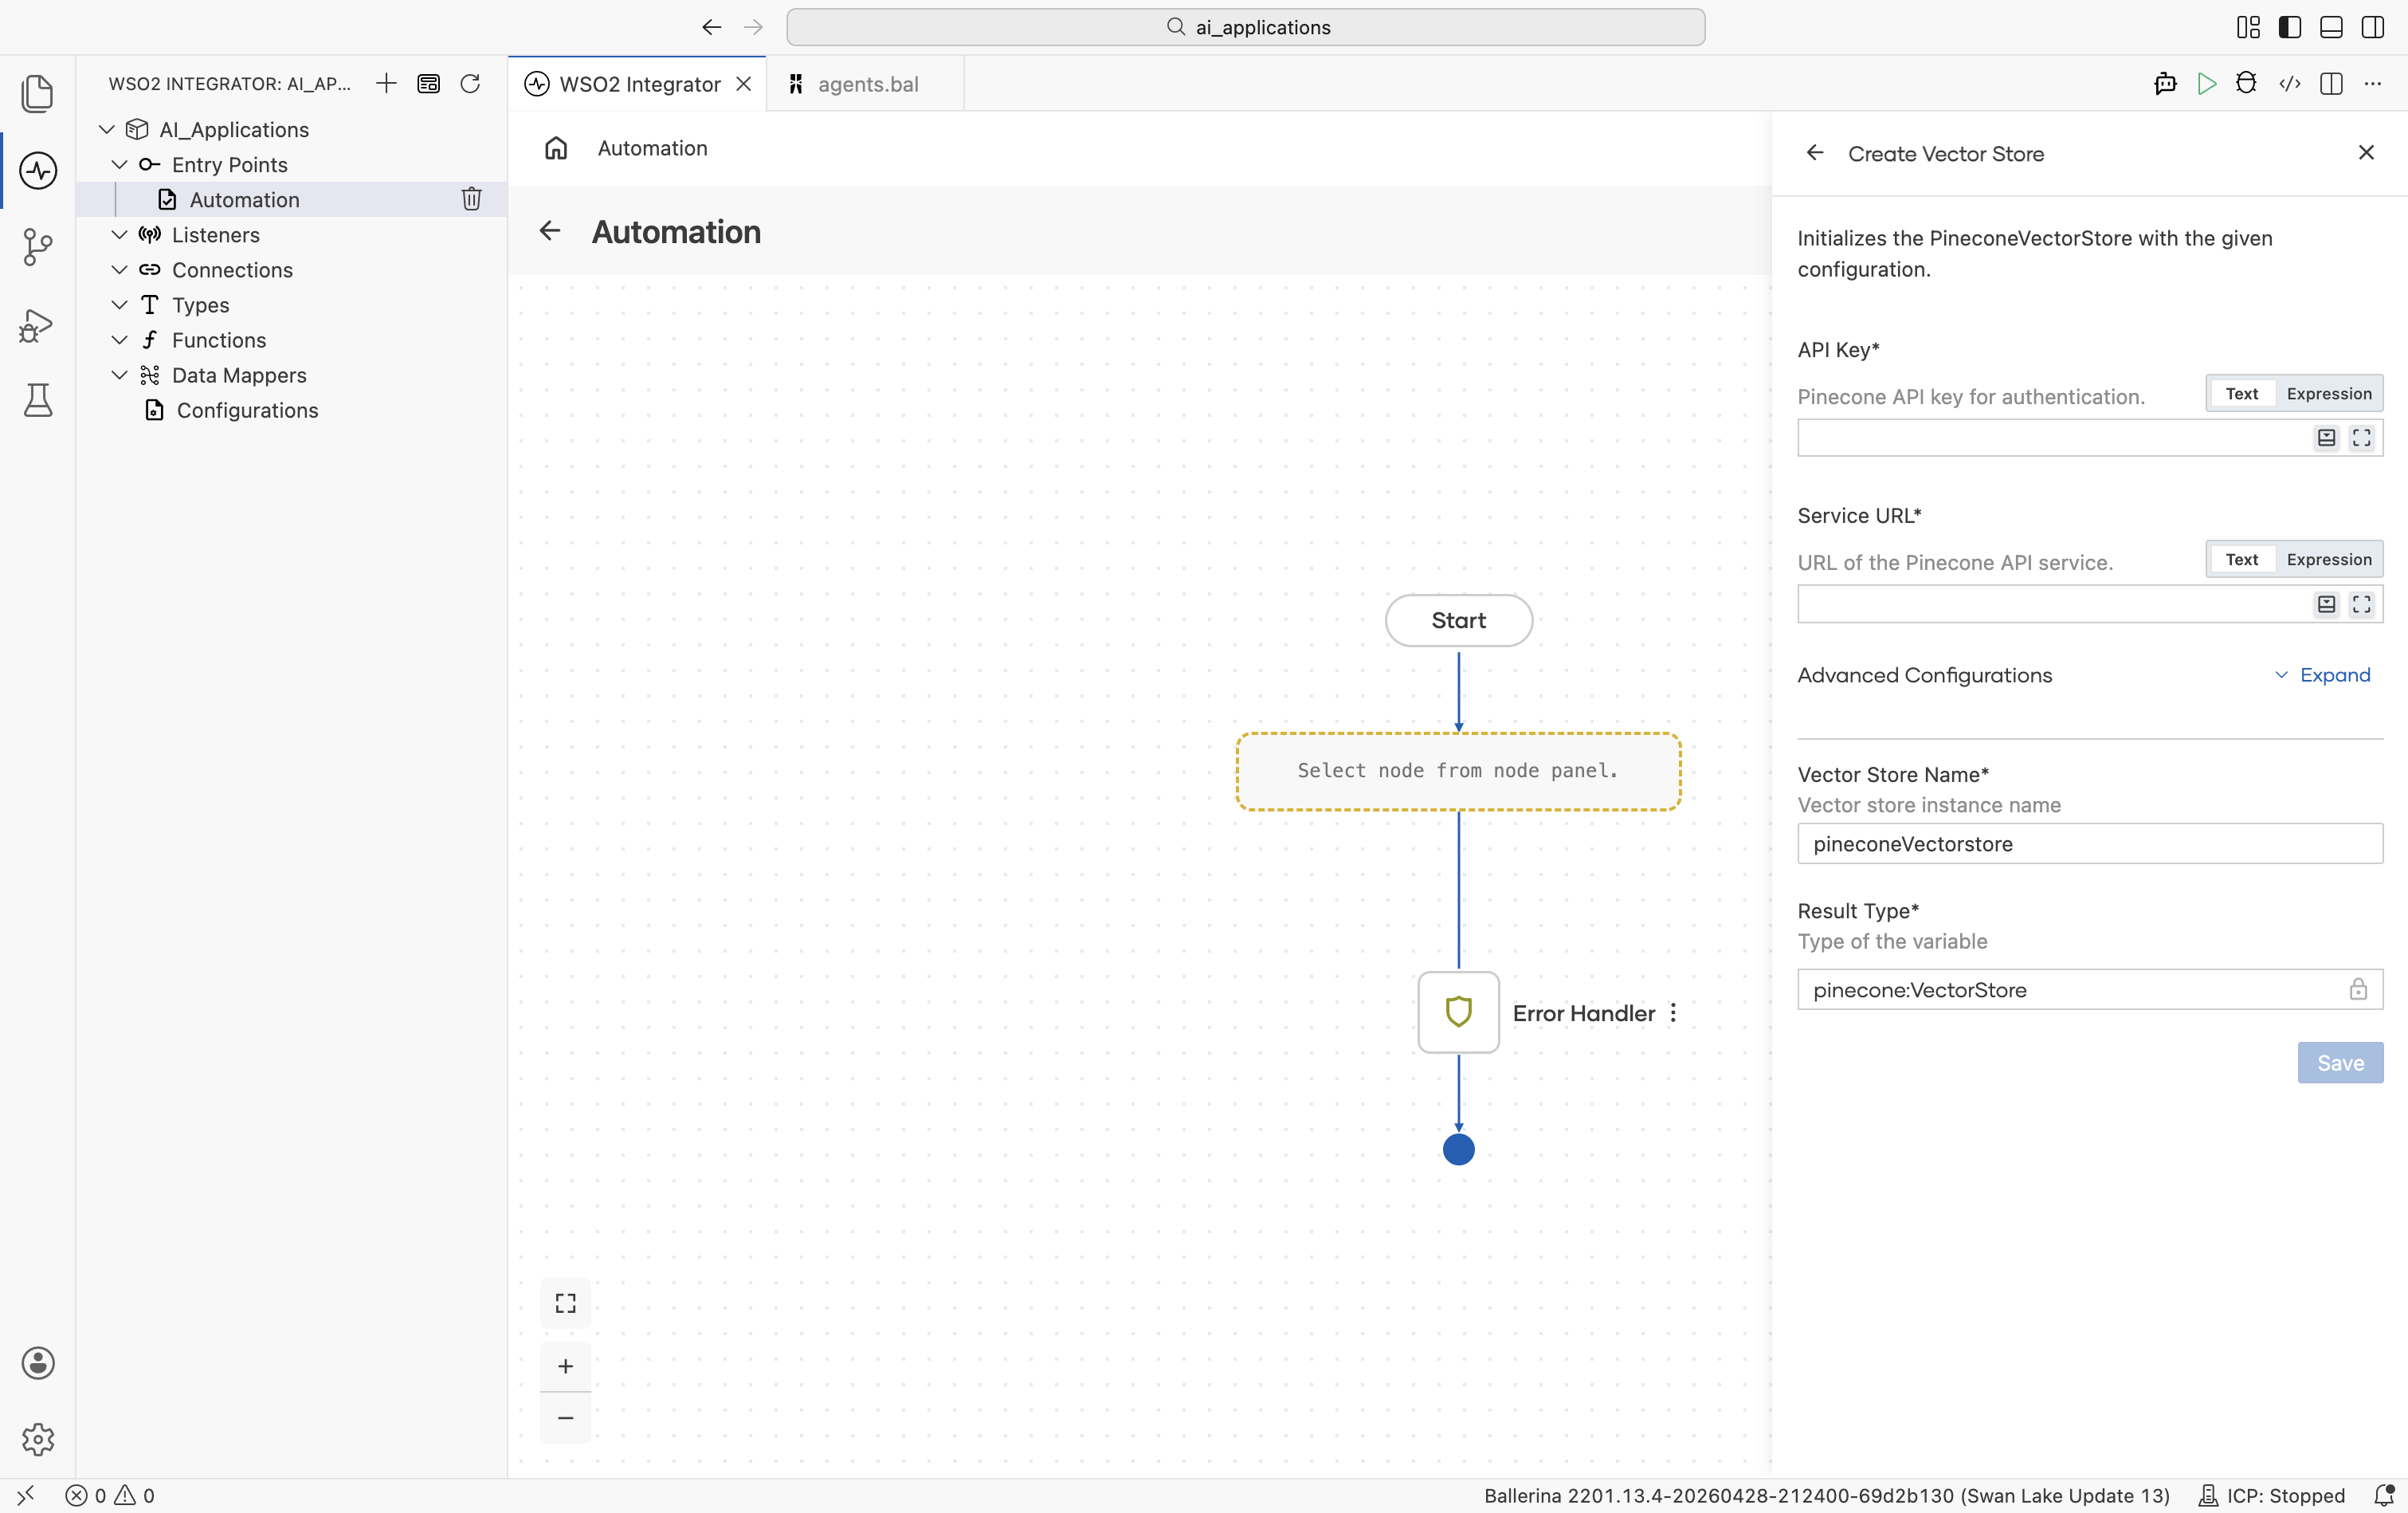Collapse the AI_Applications project node
Image resolution: width=2408 pixels, height=1513 pixels.
pyautogui.click(x=107, y=129)
